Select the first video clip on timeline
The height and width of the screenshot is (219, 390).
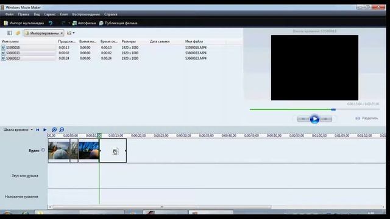58,150
